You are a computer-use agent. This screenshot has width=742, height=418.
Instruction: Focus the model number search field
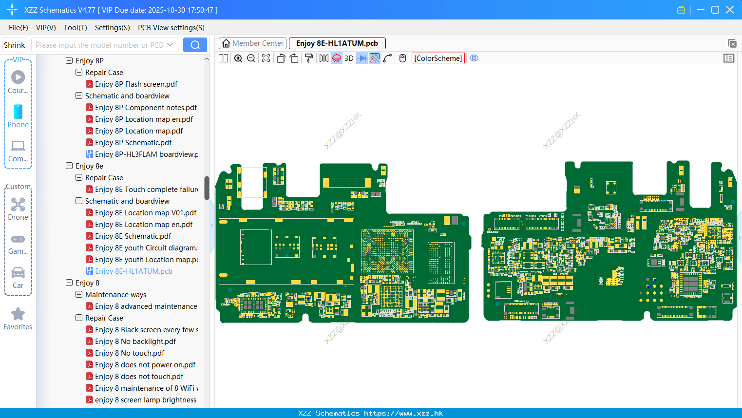[x=99, y=45]
